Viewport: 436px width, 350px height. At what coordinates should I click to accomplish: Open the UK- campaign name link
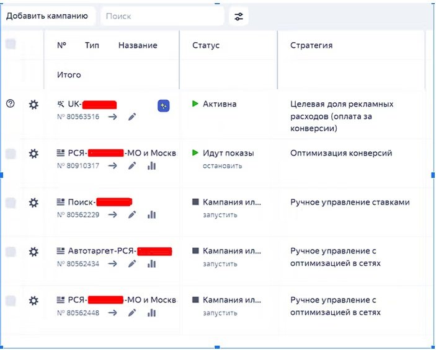[x=92, y=105]
